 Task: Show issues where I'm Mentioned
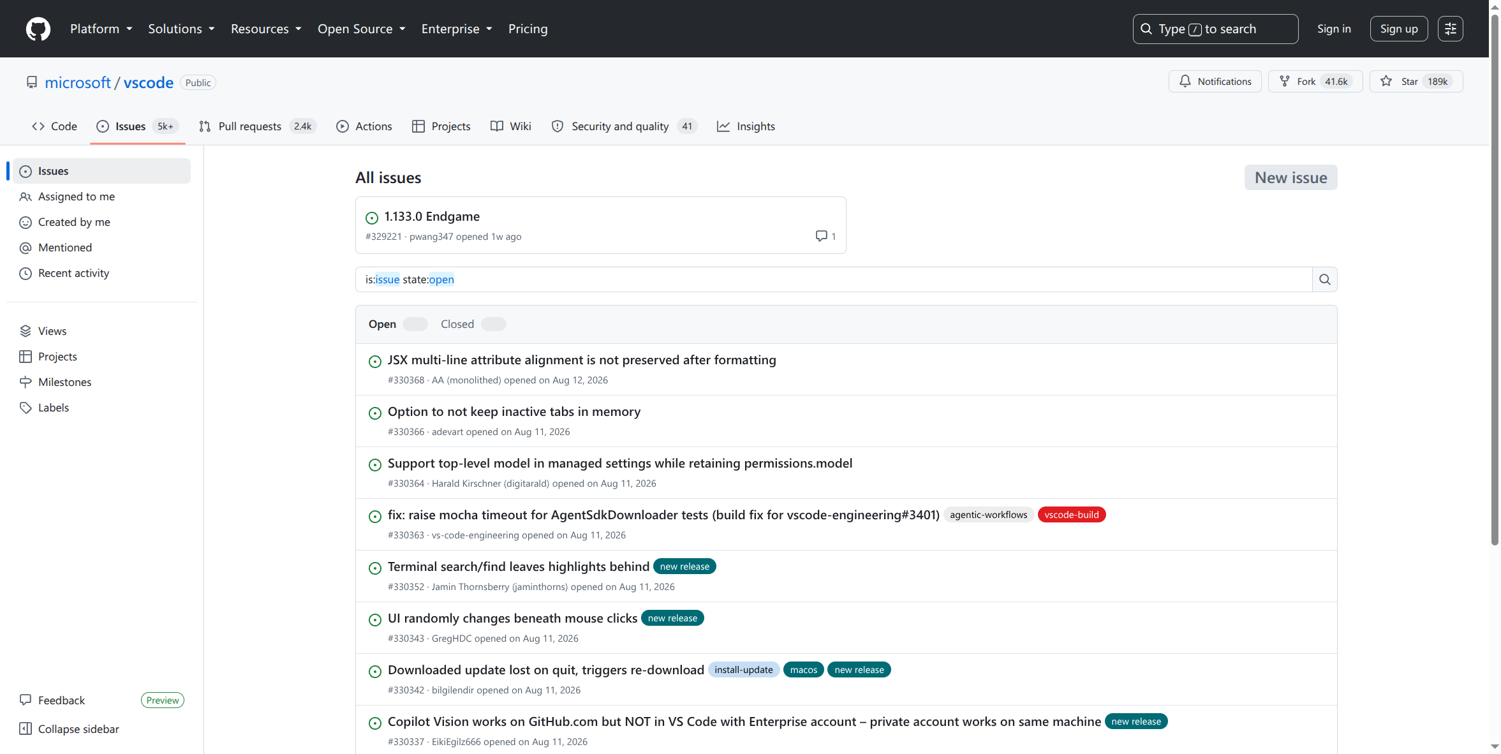point(102,248)
